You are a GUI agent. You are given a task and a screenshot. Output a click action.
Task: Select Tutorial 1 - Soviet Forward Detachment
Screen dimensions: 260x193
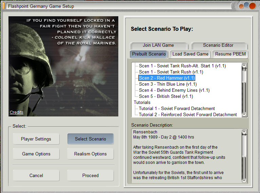tap(177, 108)
